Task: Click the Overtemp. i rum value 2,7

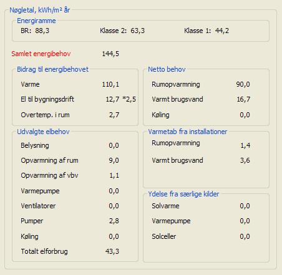Action: (114, 115)
